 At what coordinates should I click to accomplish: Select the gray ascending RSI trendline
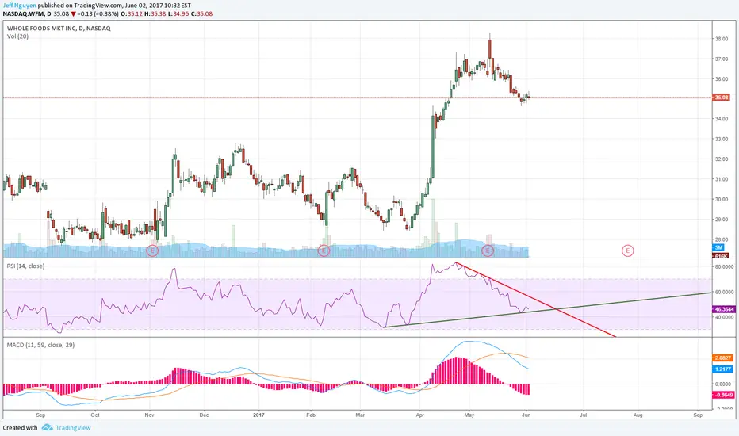546,310
